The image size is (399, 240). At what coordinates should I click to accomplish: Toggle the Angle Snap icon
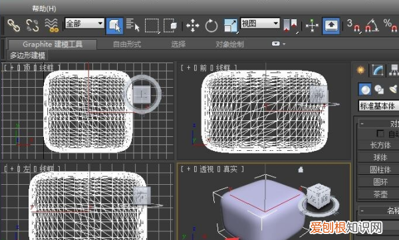point(372,25)
